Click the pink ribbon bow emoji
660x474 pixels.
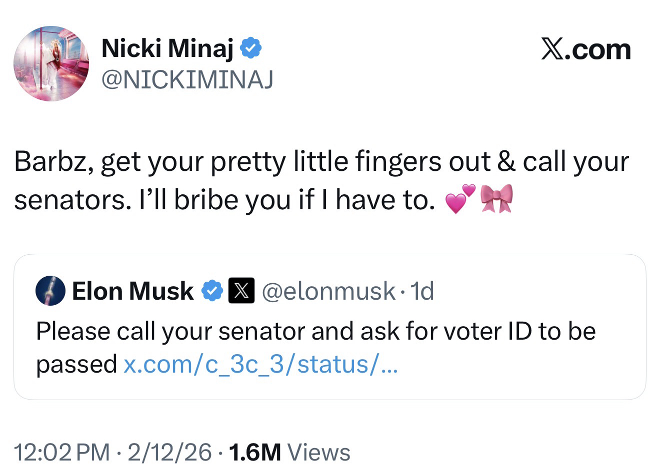pyautogui.click(x=496, y=198)
